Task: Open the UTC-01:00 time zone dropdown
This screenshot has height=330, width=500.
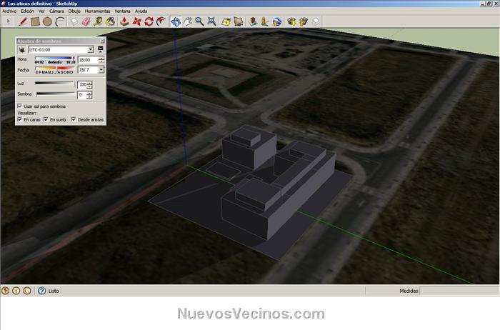Action: 91,50
